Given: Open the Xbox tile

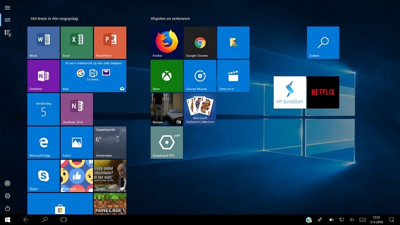Looking at the screenshot, I should click(x=166, y=76).
